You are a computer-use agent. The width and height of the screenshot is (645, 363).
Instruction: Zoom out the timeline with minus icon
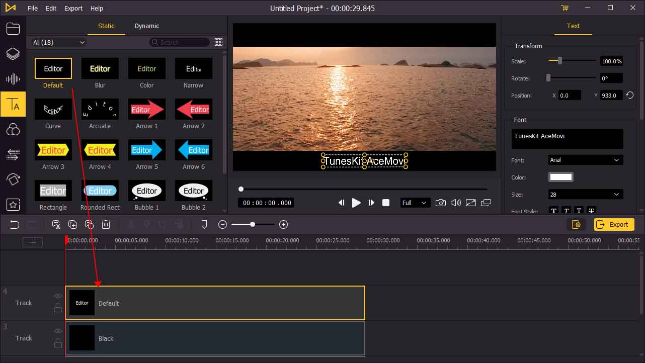223,225
